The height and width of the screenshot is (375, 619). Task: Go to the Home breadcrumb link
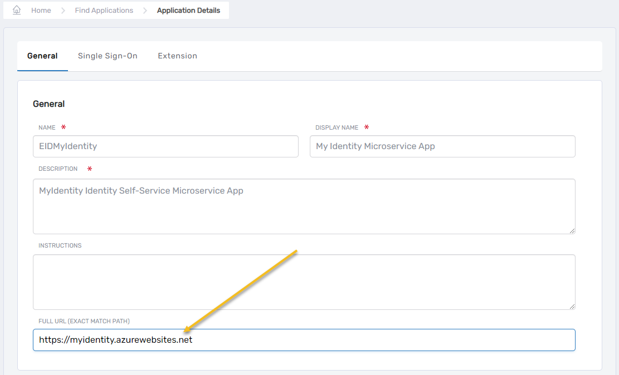tap(41, 11)
